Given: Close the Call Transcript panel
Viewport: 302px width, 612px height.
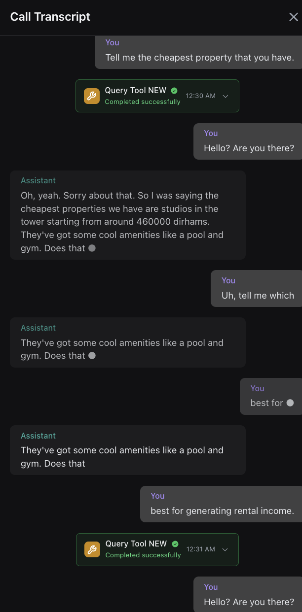Looking at the screenshot, I should 293,17.
